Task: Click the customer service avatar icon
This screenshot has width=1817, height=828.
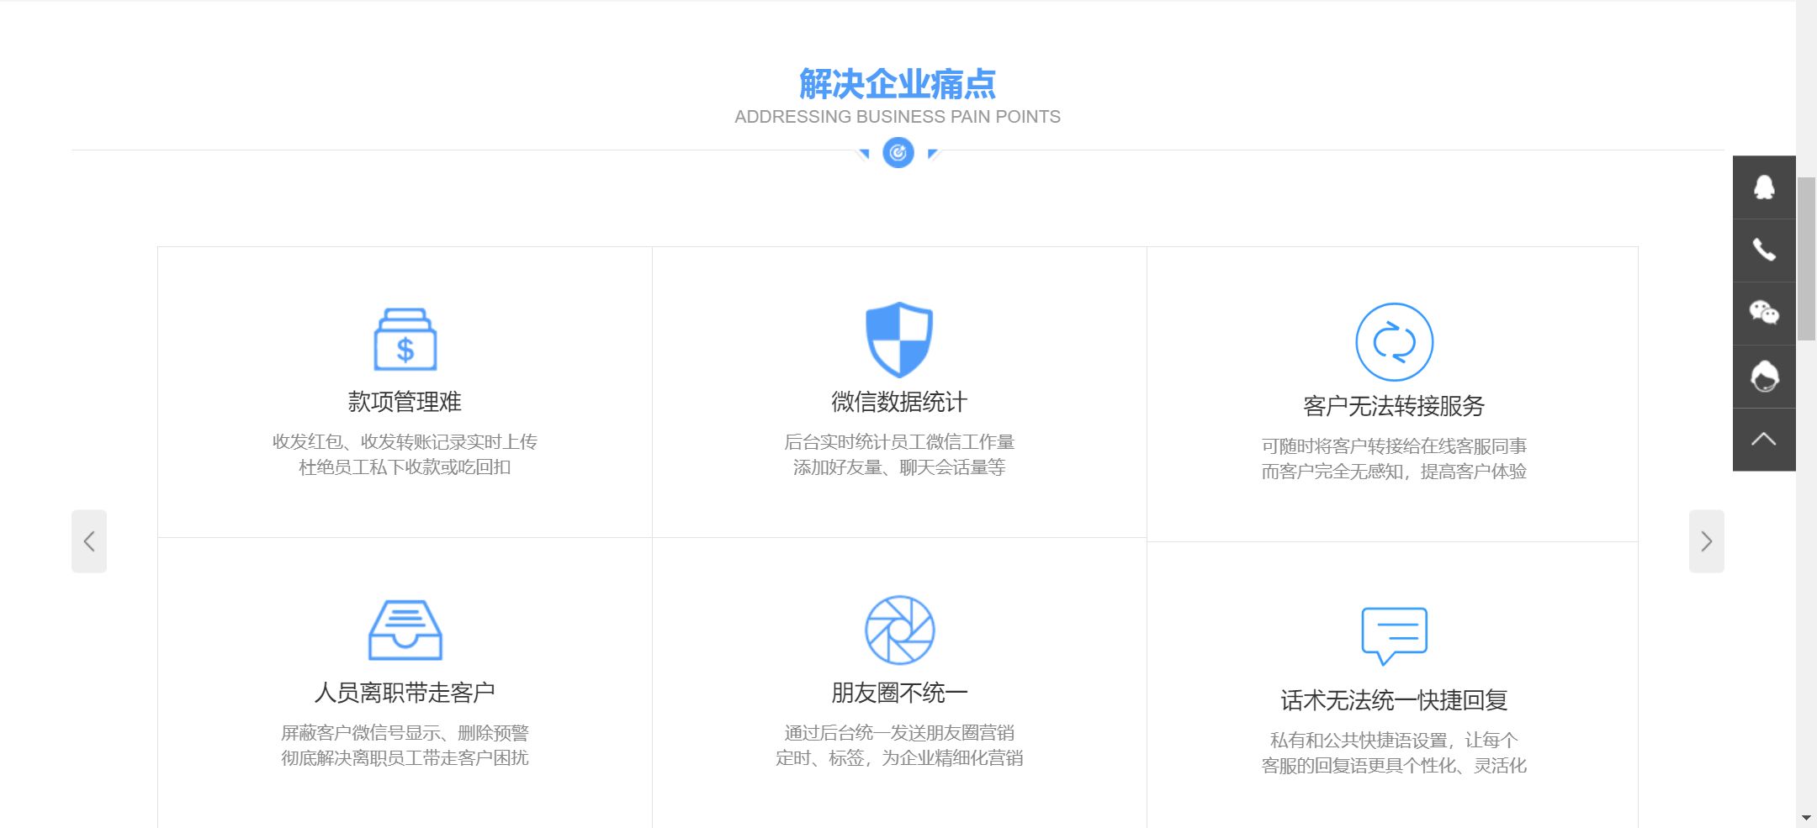Action: [x=1764, y=376]
